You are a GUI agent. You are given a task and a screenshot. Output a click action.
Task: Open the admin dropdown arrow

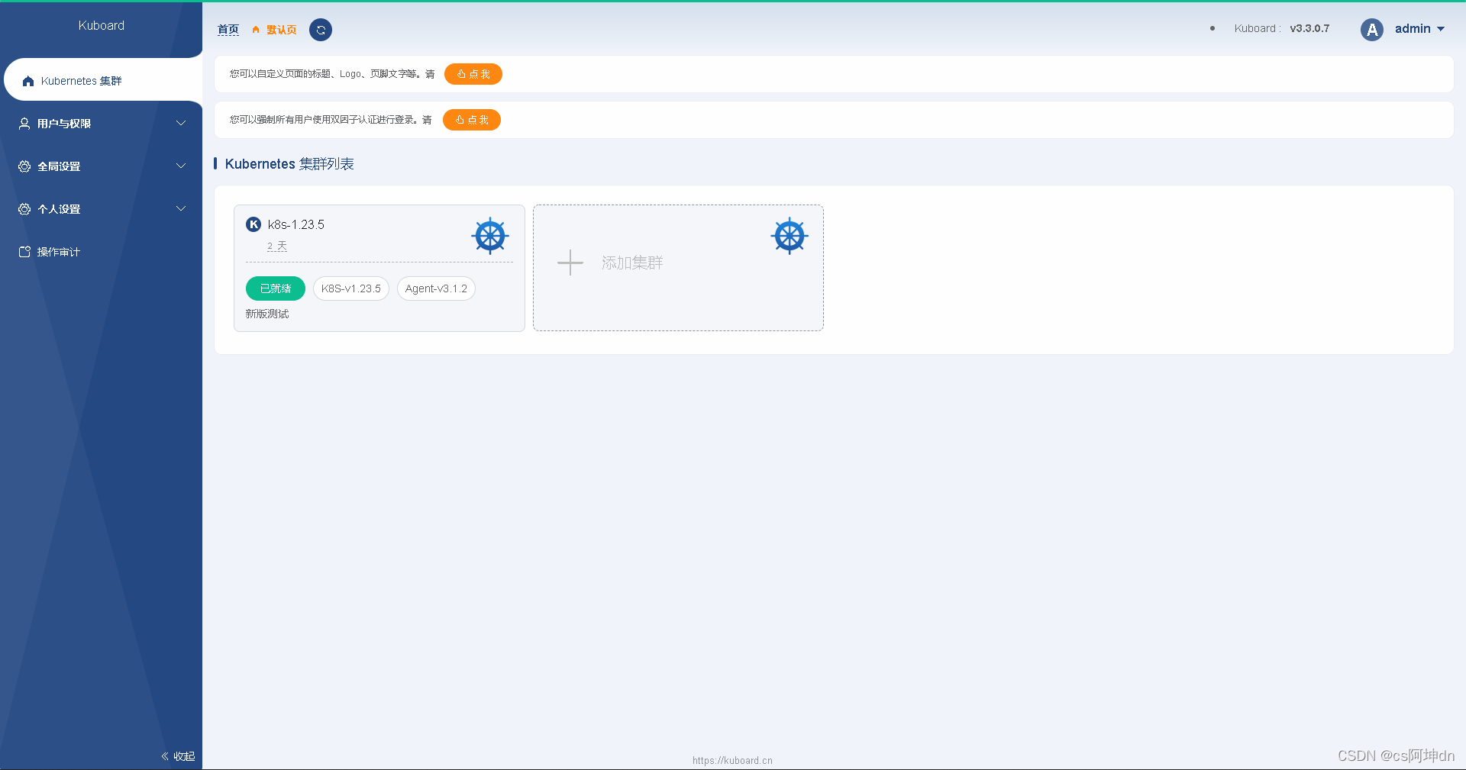[x=1441, y=29]
